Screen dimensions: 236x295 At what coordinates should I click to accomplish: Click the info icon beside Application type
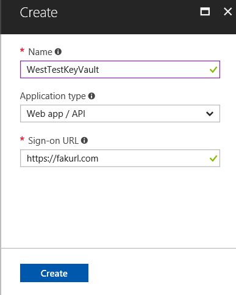tap(91, 96)
